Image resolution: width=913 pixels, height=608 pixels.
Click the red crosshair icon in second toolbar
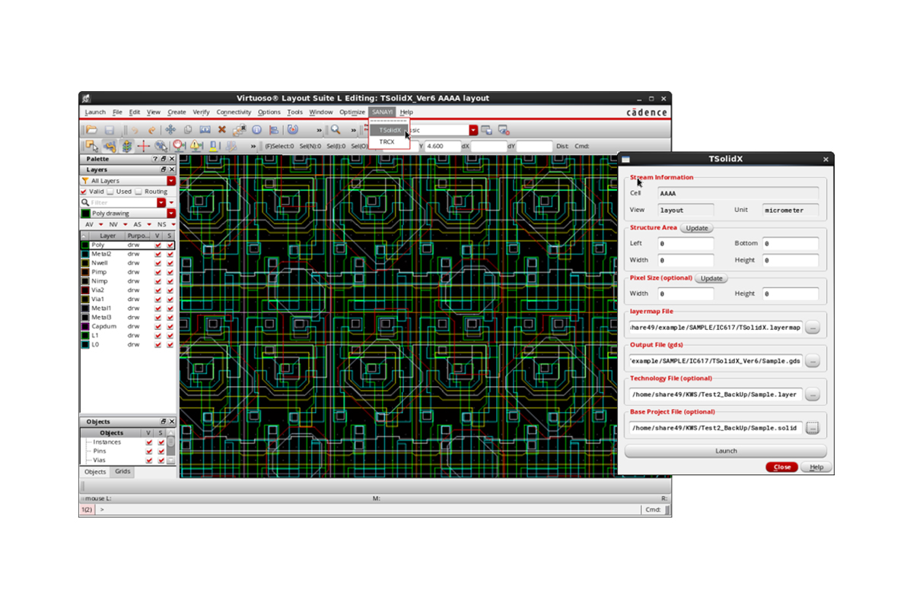pos(143,145)
